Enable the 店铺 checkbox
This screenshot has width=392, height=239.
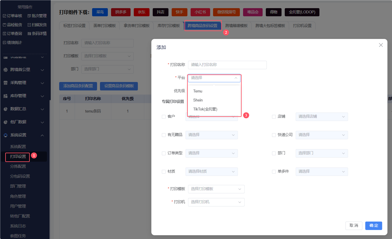[x=274, y=117]
